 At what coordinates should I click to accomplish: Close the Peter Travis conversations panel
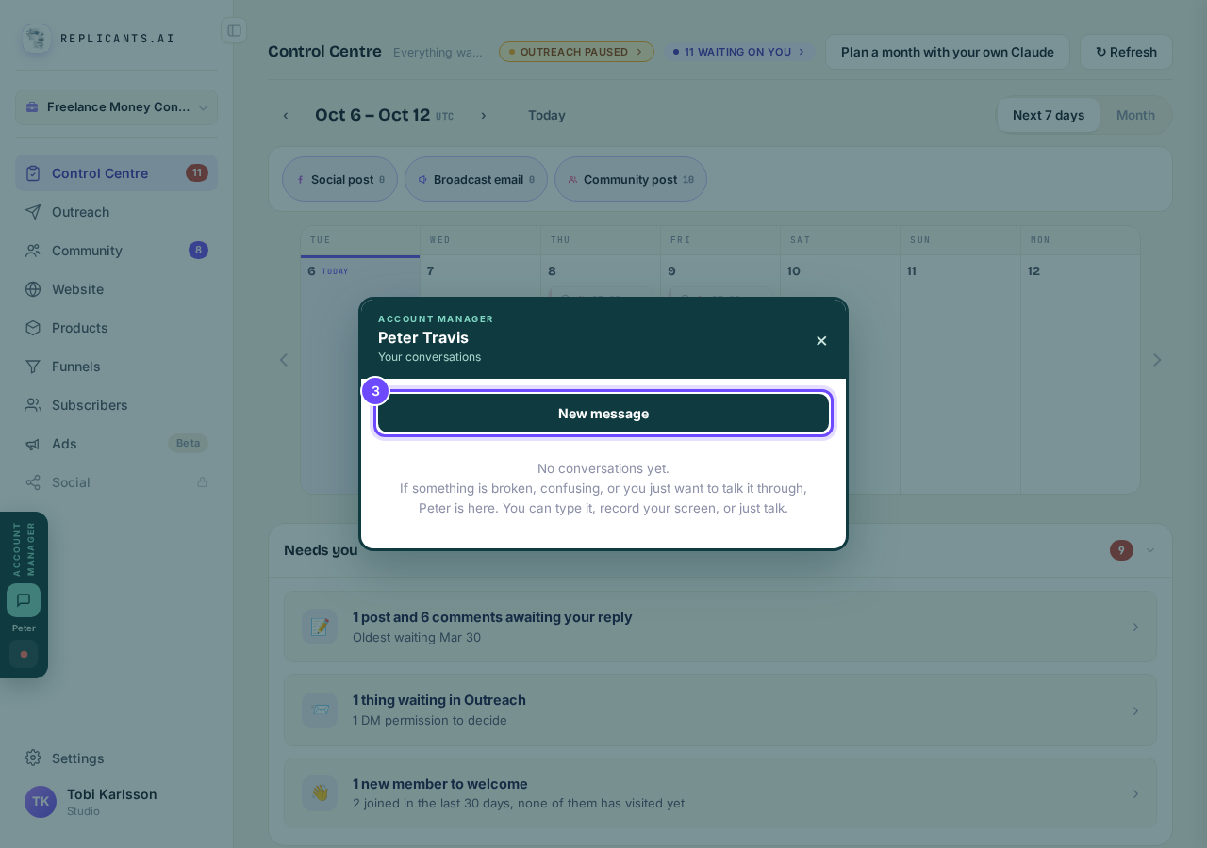click(821, 341)
